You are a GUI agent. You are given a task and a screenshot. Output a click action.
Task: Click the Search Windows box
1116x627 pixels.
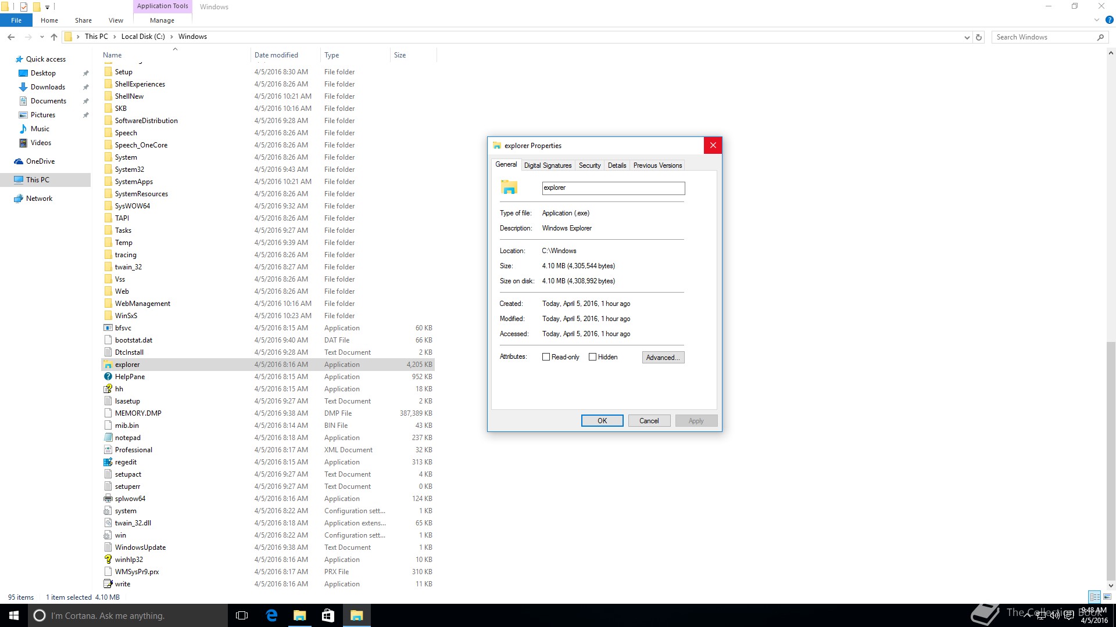[1049, 37]
